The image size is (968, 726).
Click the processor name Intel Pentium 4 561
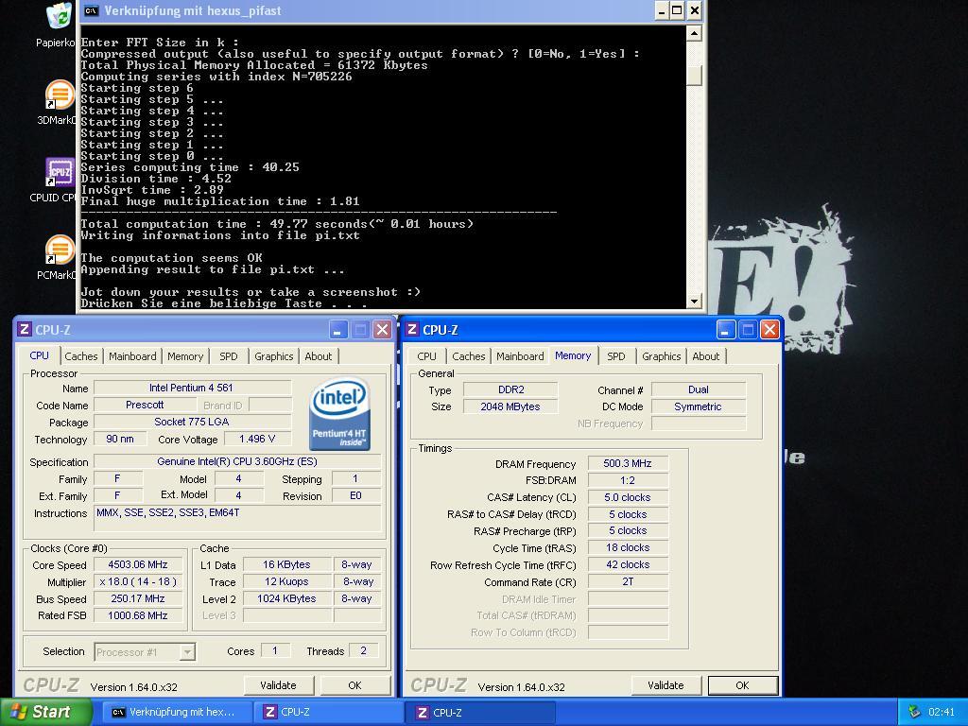[192, 388]
